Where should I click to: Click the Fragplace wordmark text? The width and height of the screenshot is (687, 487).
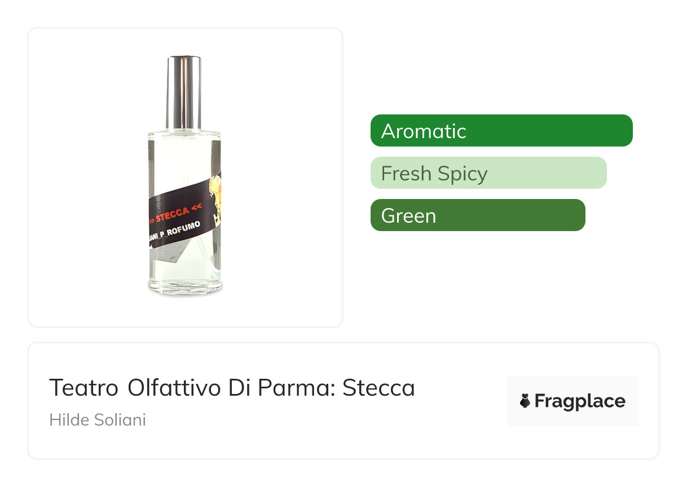[579, 401]
